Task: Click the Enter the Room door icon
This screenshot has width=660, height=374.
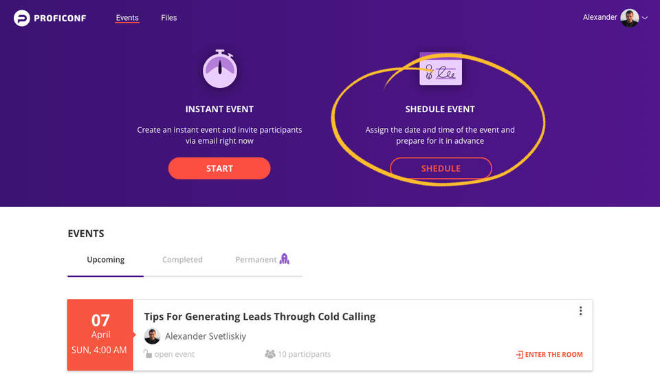Action: (x=519, y=355)
